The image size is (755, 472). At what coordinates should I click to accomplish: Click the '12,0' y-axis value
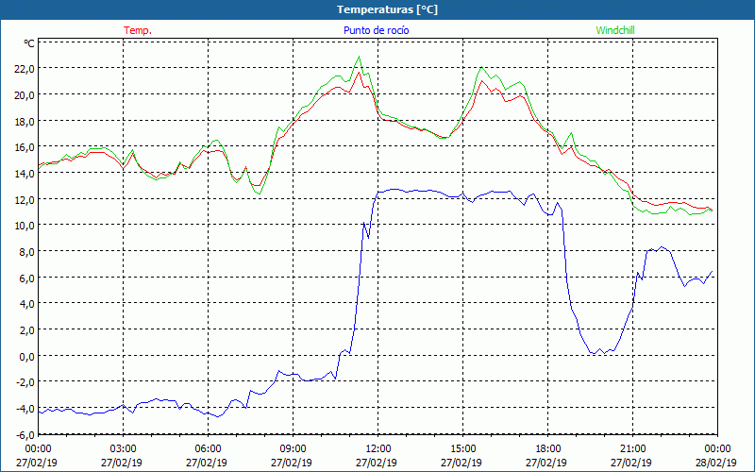pos(25,200)
